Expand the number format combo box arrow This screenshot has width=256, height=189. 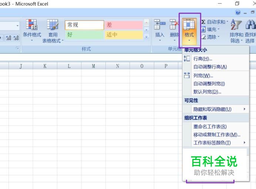[17, 26]
